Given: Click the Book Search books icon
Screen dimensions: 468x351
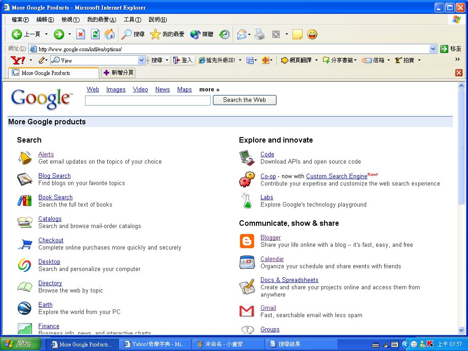Looking at the screenshot, I should coord(25,201).
